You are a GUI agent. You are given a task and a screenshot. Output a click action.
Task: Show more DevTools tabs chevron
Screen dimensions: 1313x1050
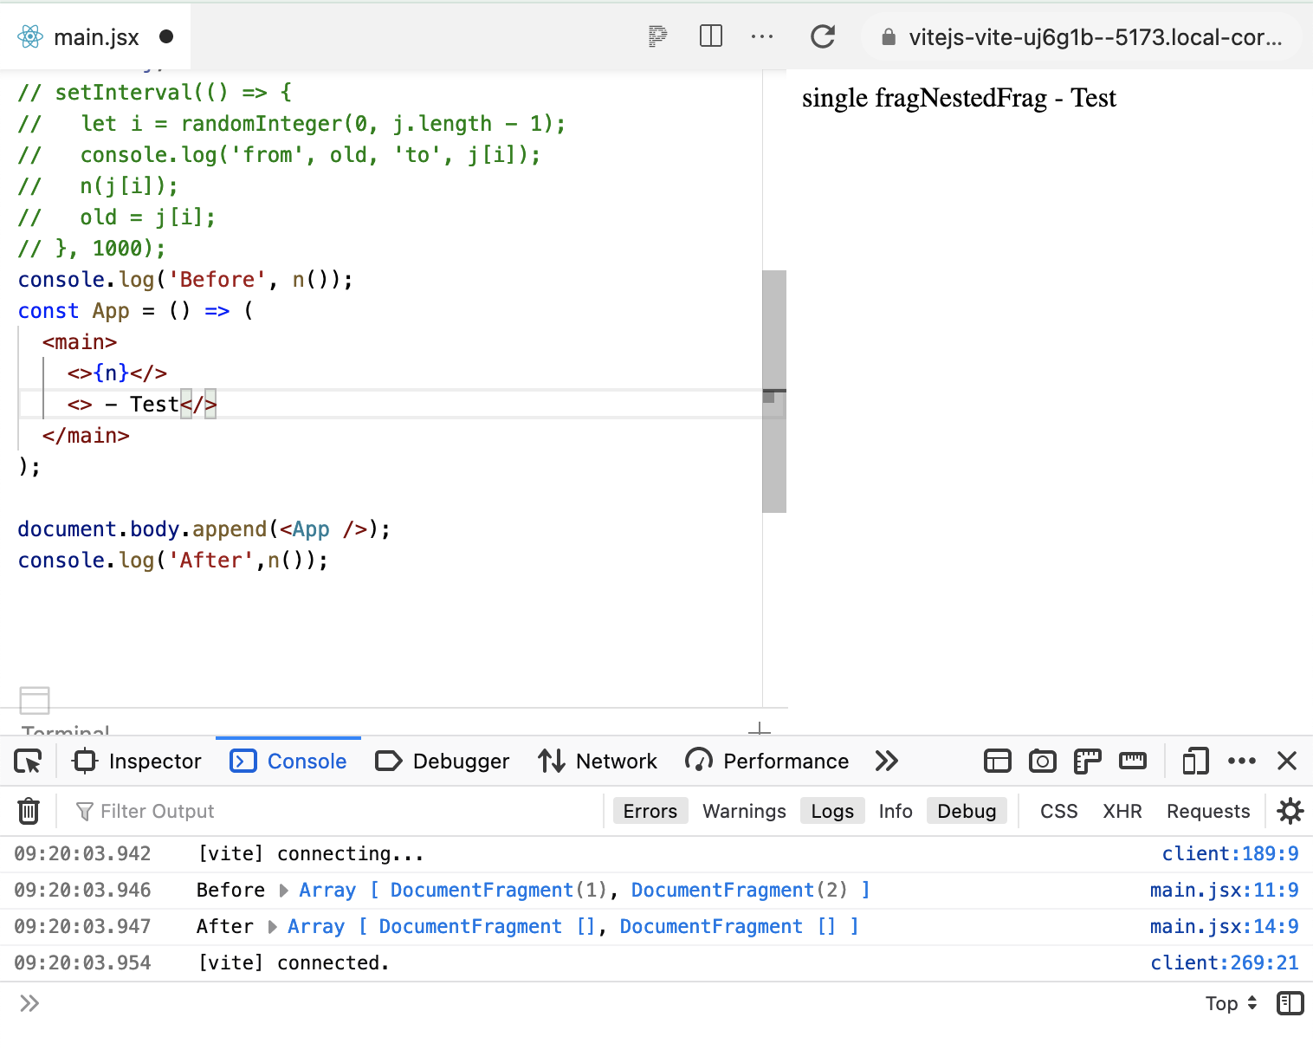887,762
